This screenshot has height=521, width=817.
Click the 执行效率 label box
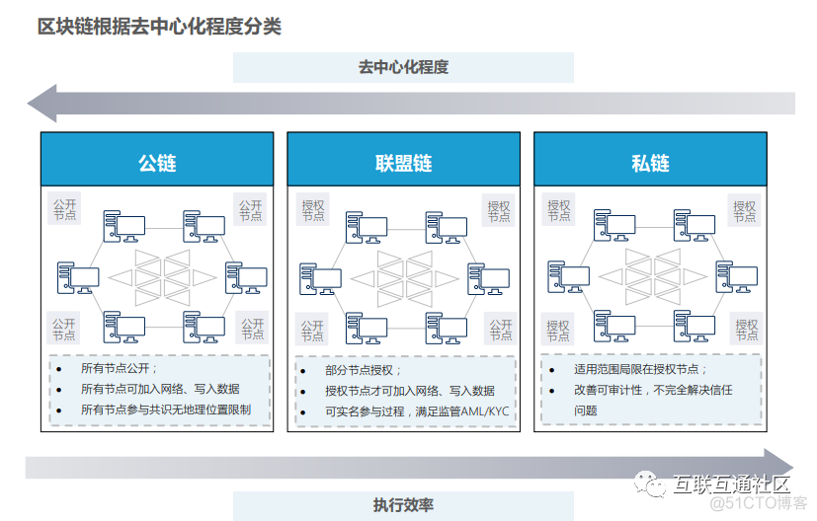point(403,505)
